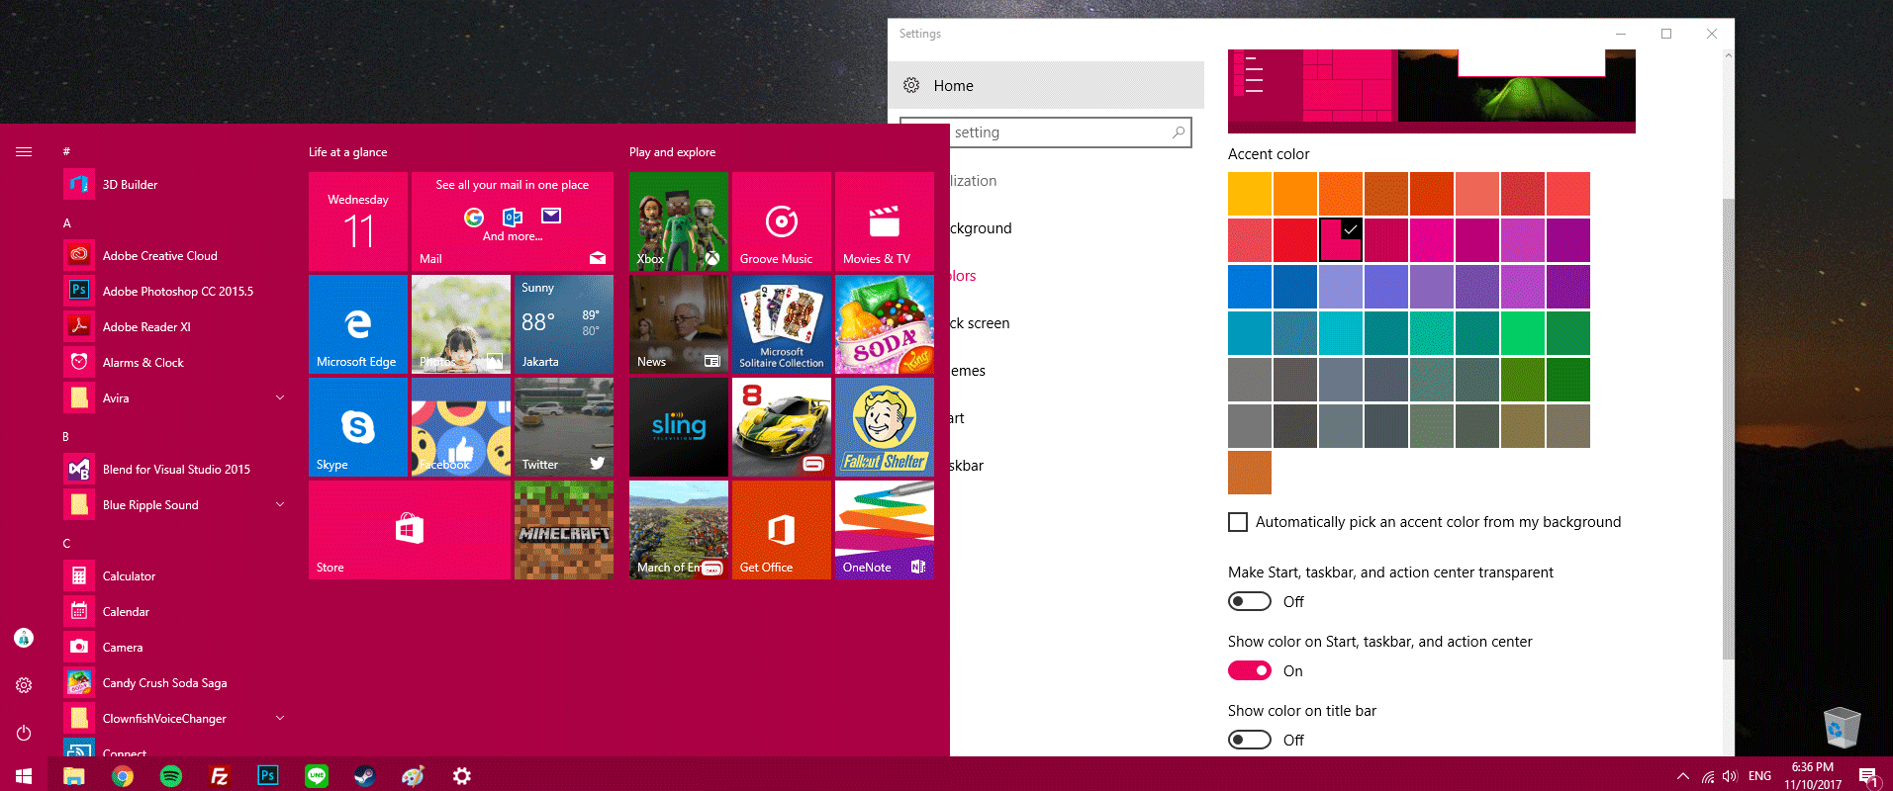Open the Twitter tile
The width and height of the screenshot is (1893, 791).
(564, 427)
